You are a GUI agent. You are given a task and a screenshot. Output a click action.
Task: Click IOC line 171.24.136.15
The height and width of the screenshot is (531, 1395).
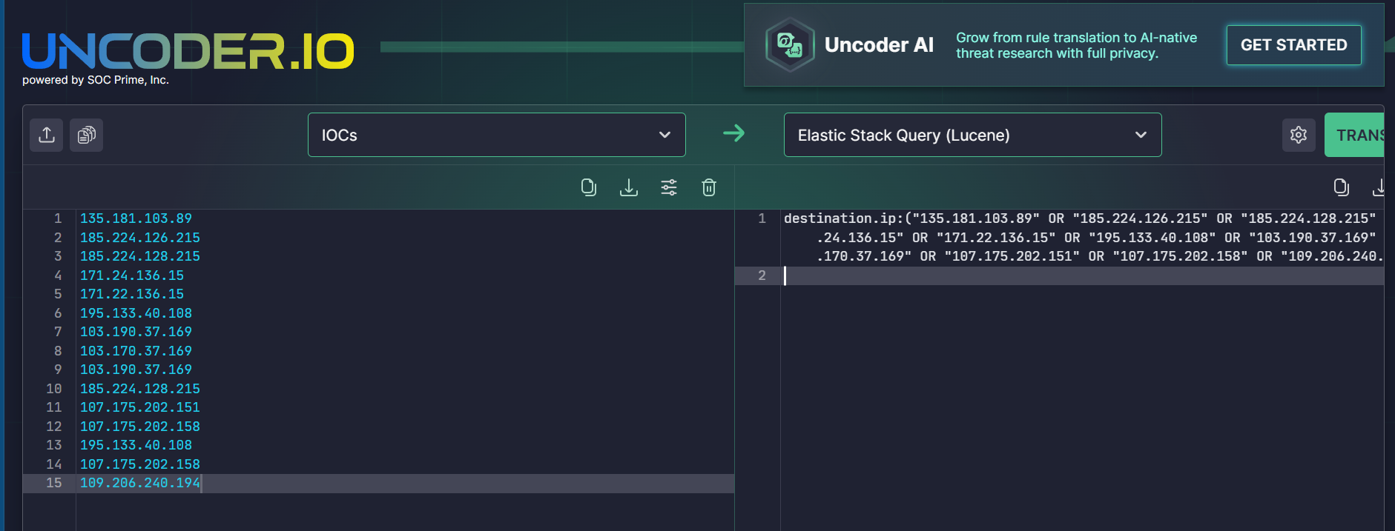click(x=132, y=275)
